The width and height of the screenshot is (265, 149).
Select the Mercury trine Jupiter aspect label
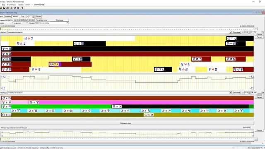click(x=21, y=43)
